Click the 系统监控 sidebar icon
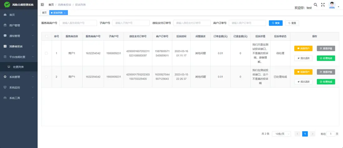Screen dimensions: 343x148 tap(5, 87)
